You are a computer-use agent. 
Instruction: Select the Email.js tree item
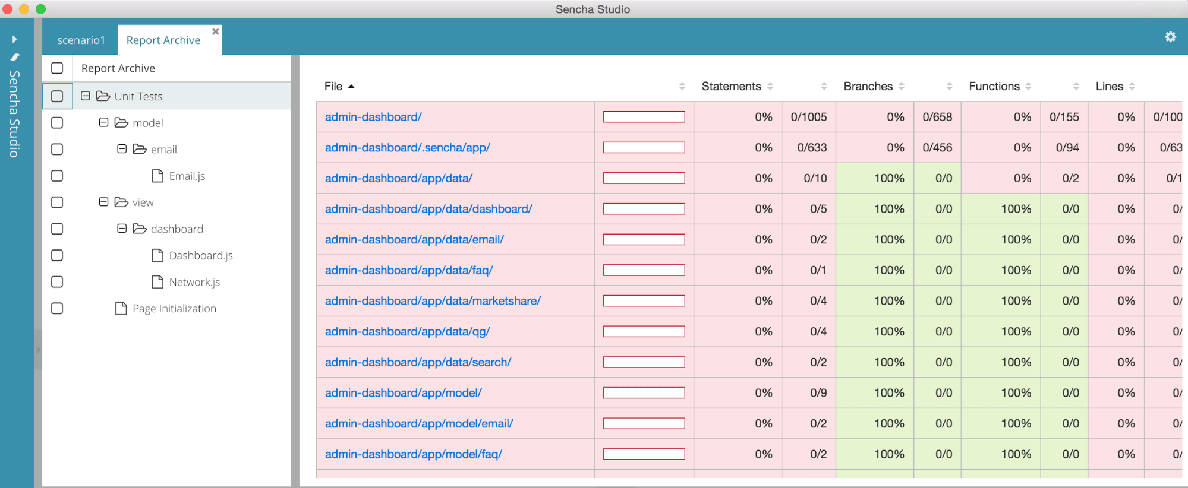coord(187,176)
